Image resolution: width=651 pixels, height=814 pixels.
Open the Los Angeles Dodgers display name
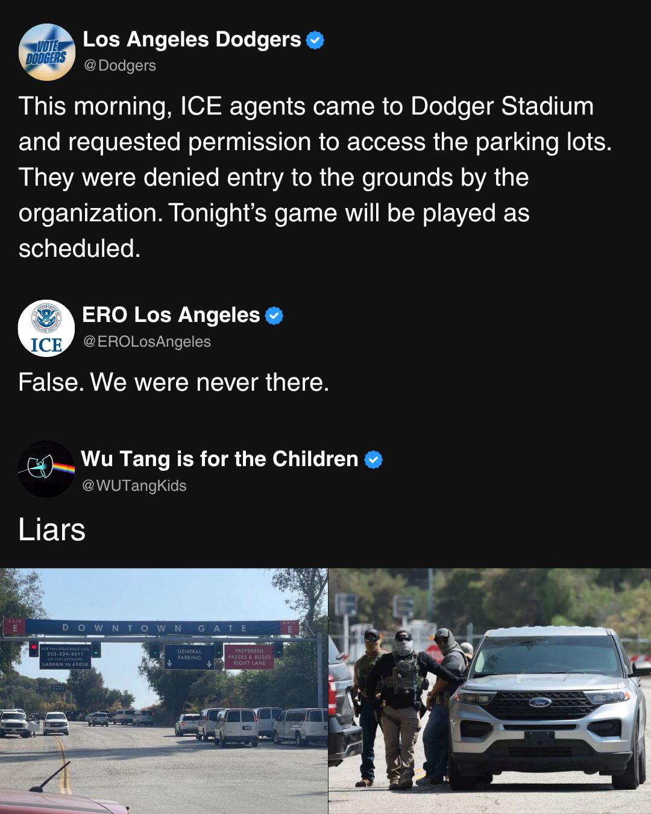pyautogui.click(x=192, y=39)
